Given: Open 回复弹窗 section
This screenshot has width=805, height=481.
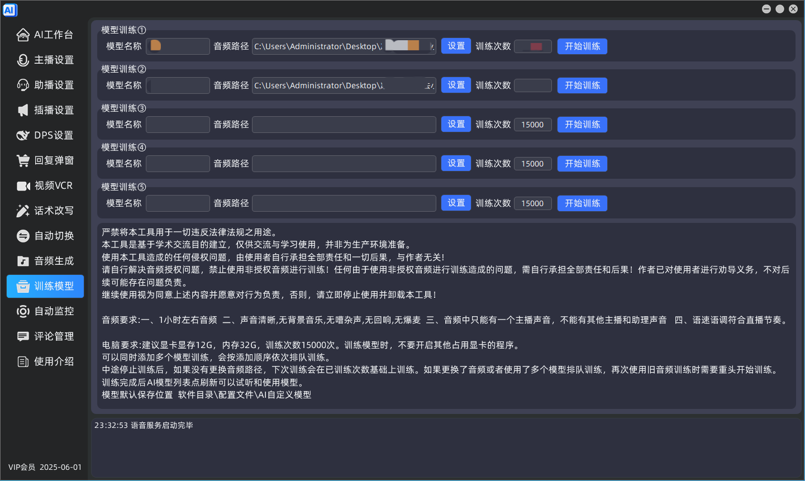Looking at the screenshot, I should pyautogui.click(x=45, y=160).
